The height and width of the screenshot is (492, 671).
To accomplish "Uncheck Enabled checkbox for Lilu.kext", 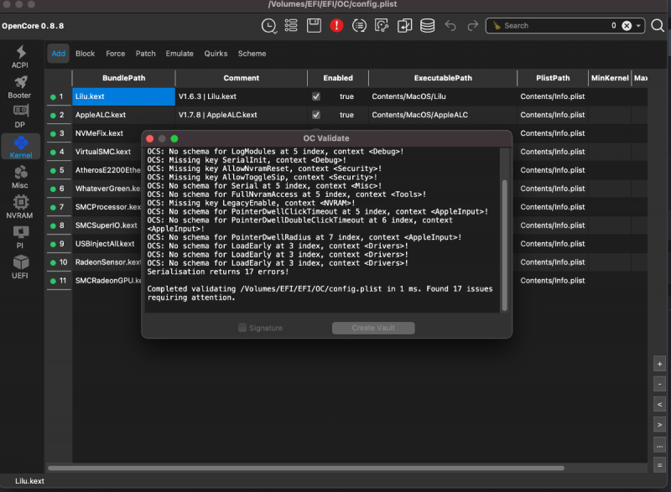I will click(316, 96).
